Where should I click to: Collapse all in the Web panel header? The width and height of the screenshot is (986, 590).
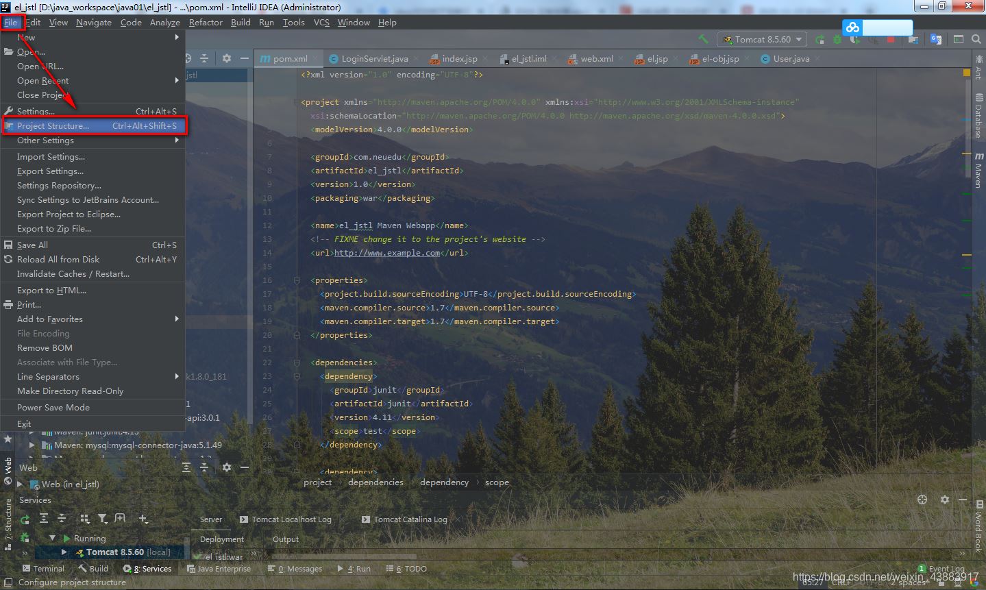click(204, 467)
